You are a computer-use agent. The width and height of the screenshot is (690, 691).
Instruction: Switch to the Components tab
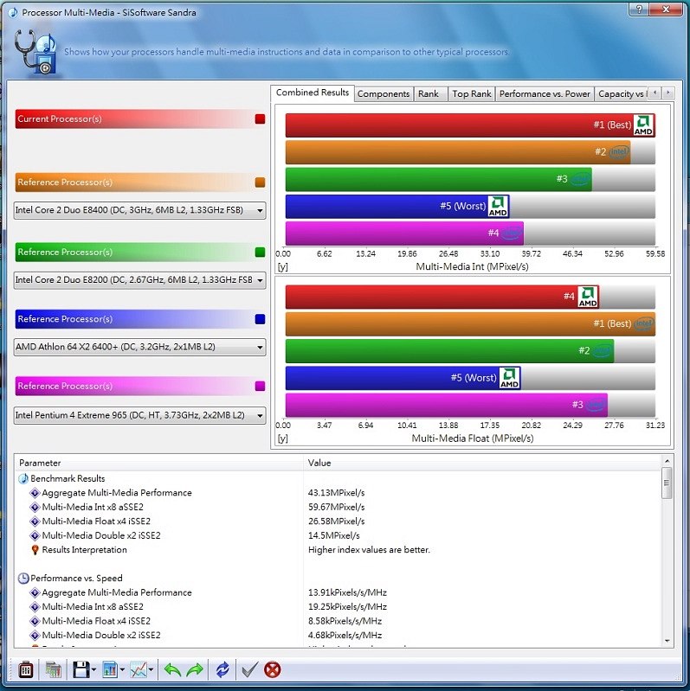point(384,94)
